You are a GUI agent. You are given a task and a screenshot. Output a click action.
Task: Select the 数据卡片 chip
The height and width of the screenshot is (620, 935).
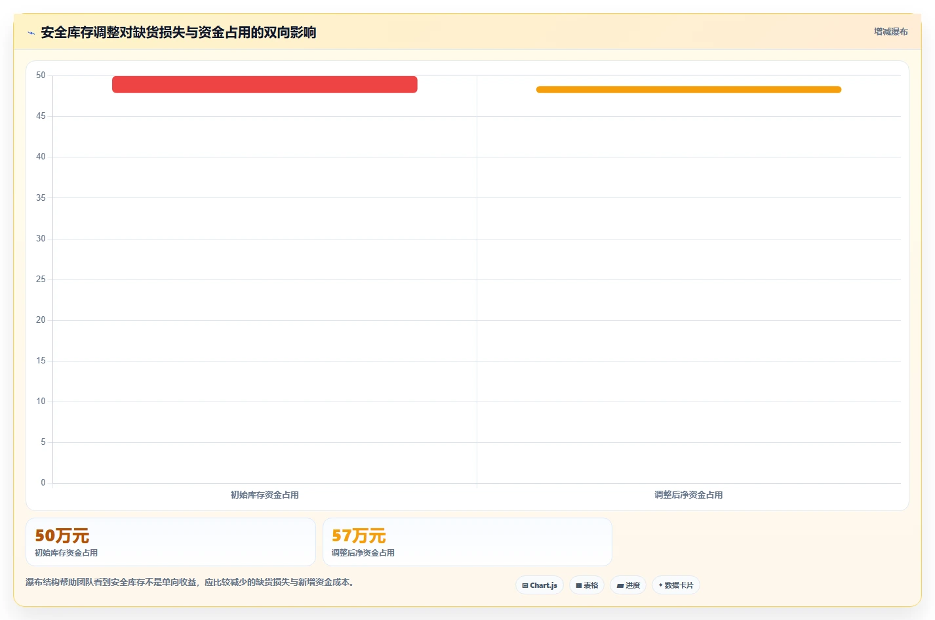click(676, 585)
